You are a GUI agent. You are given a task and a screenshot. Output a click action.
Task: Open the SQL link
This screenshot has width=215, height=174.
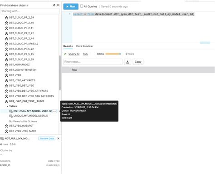coord(85,54)
